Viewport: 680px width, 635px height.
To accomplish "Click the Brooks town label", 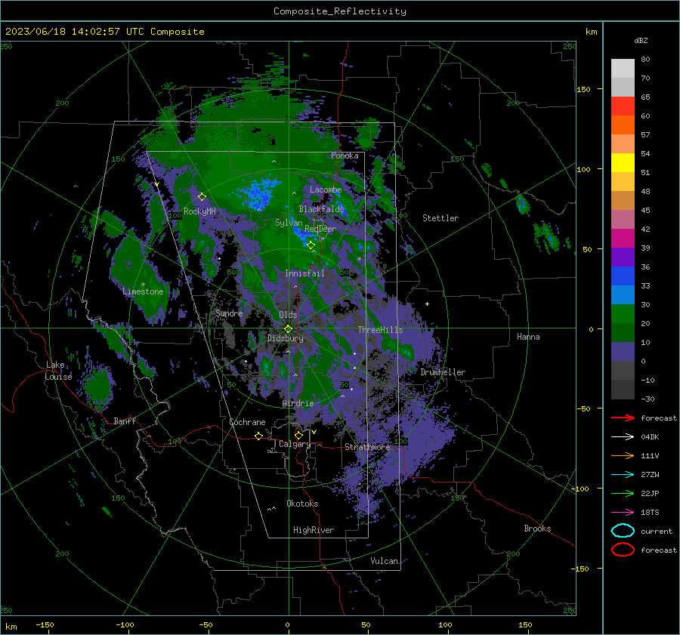I will click(x=537, y=529).
